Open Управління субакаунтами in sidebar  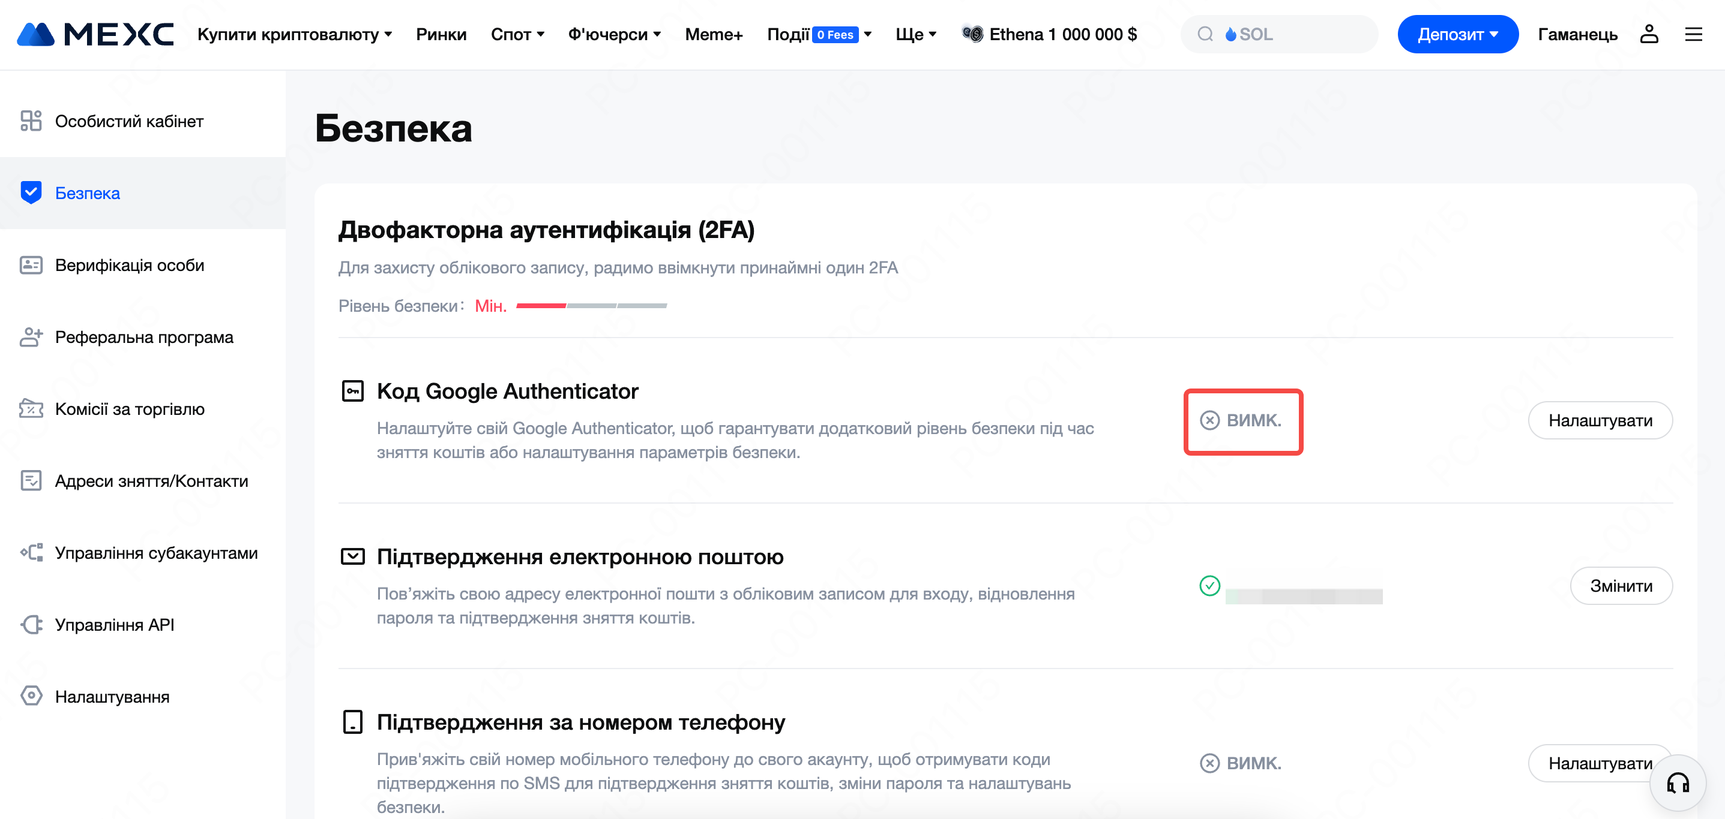tap(143, 553)
